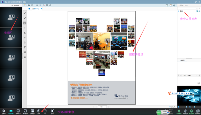Mute the microphone icon beside slider
The image size is (201, 115).
tap(178, 107)
